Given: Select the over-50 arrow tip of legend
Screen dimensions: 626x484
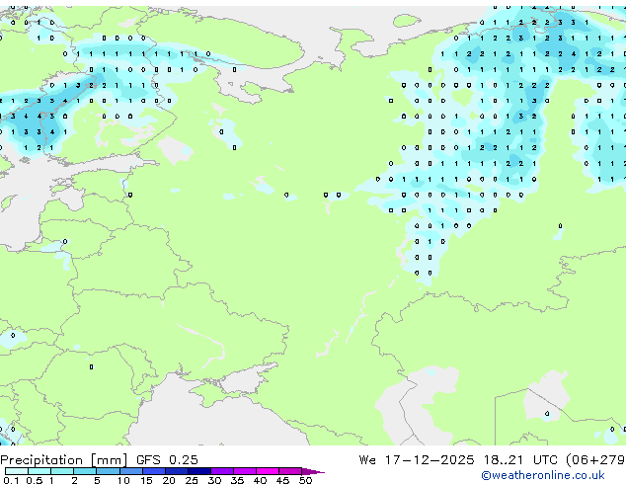Looking at the screenshot, I should (313, 471).
